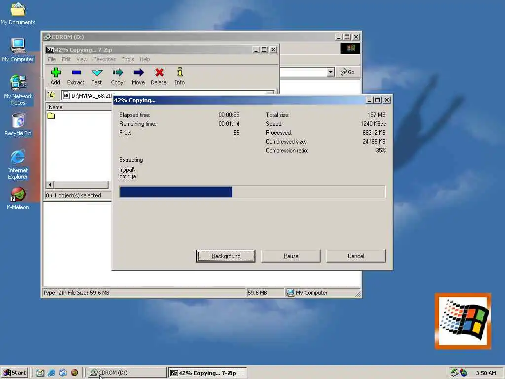The width and height of the screenshot is (505, 379).
Task: Click the Name column header in 7-Zip
Action: pos(79,107)
